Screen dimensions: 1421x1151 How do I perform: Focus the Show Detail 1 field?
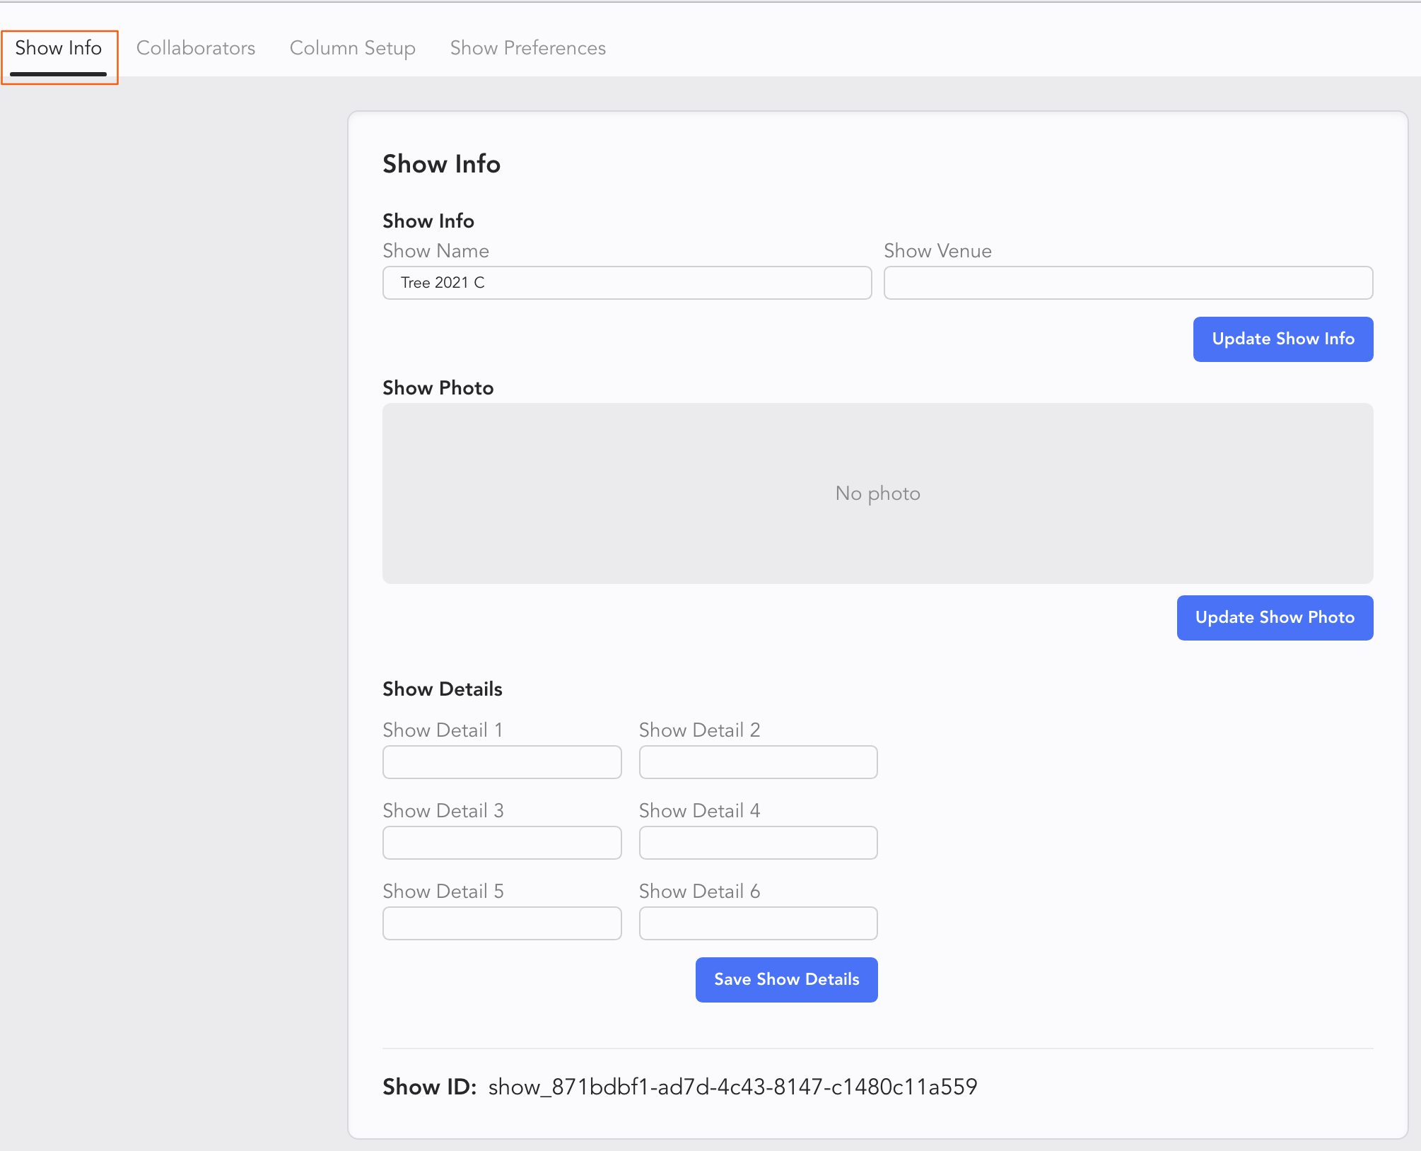coord(502,762)
